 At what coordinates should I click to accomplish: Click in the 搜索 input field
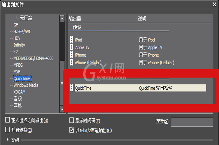[x=192, y=122]
